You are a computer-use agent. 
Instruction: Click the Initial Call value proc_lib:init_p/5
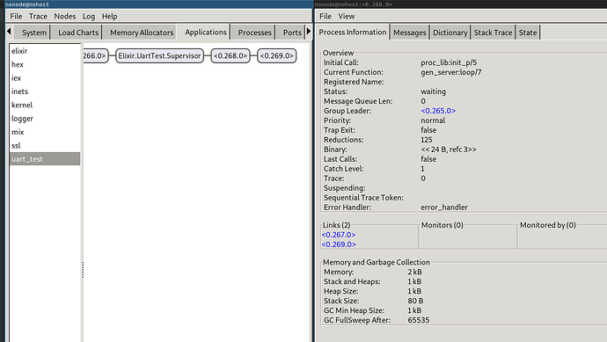449,62
